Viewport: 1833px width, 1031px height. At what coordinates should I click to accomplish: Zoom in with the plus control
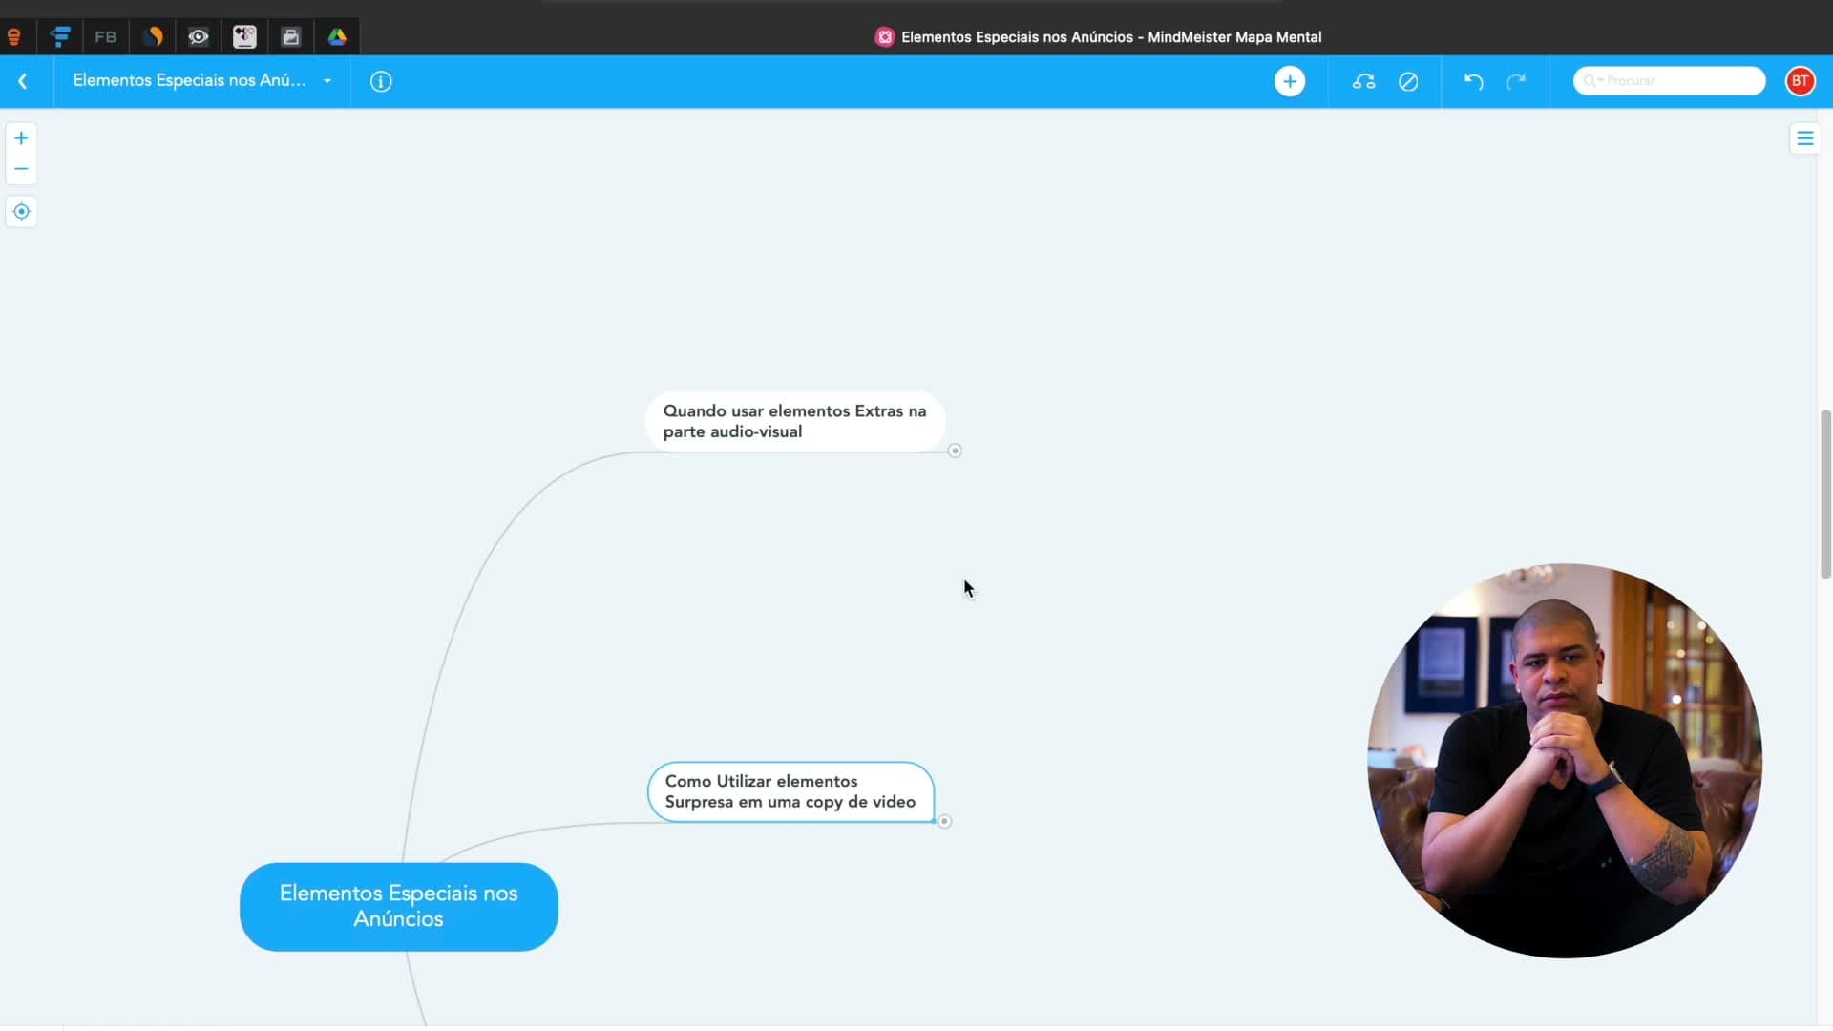coord(21,138)
